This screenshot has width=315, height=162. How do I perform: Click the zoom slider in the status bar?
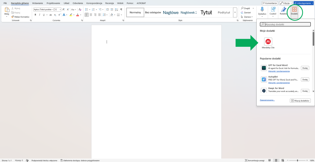point(297,160)
